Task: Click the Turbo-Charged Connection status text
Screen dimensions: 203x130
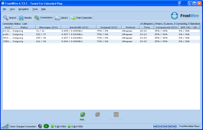Action: coord(23,127)
